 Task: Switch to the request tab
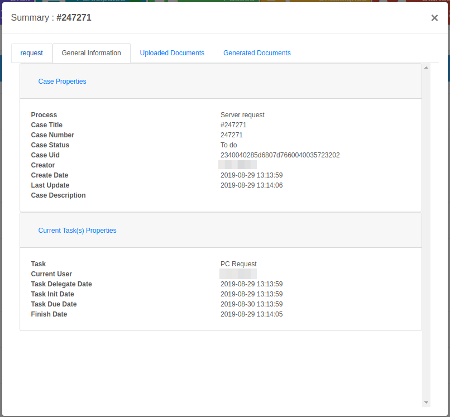32,53
